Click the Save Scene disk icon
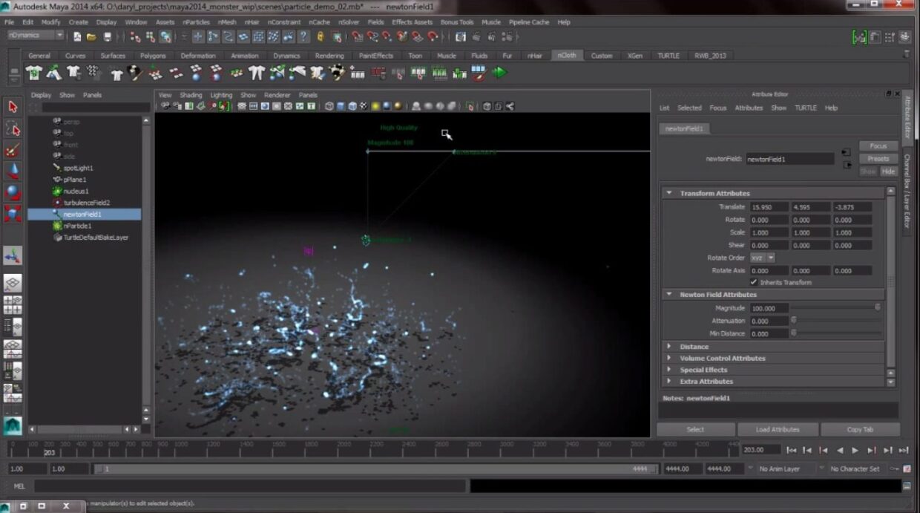Screen dimensions: 920x513 tap(108, 36)
